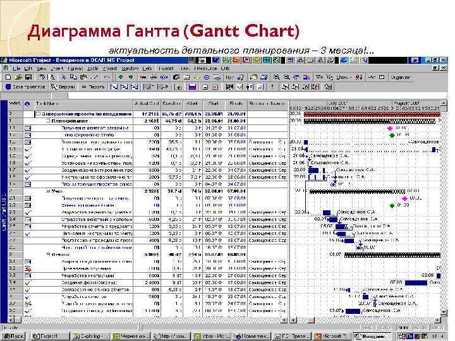Open the Tools menu

(x=93, y=68)
